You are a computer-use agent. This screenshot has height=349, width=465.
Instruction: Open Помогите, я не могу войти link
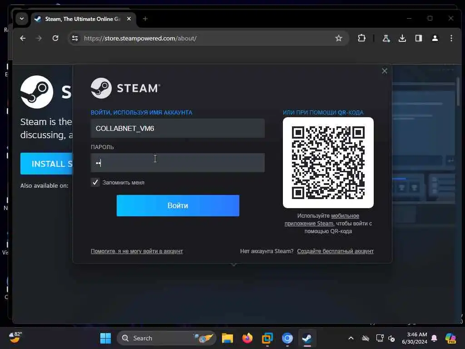[137, 251]
